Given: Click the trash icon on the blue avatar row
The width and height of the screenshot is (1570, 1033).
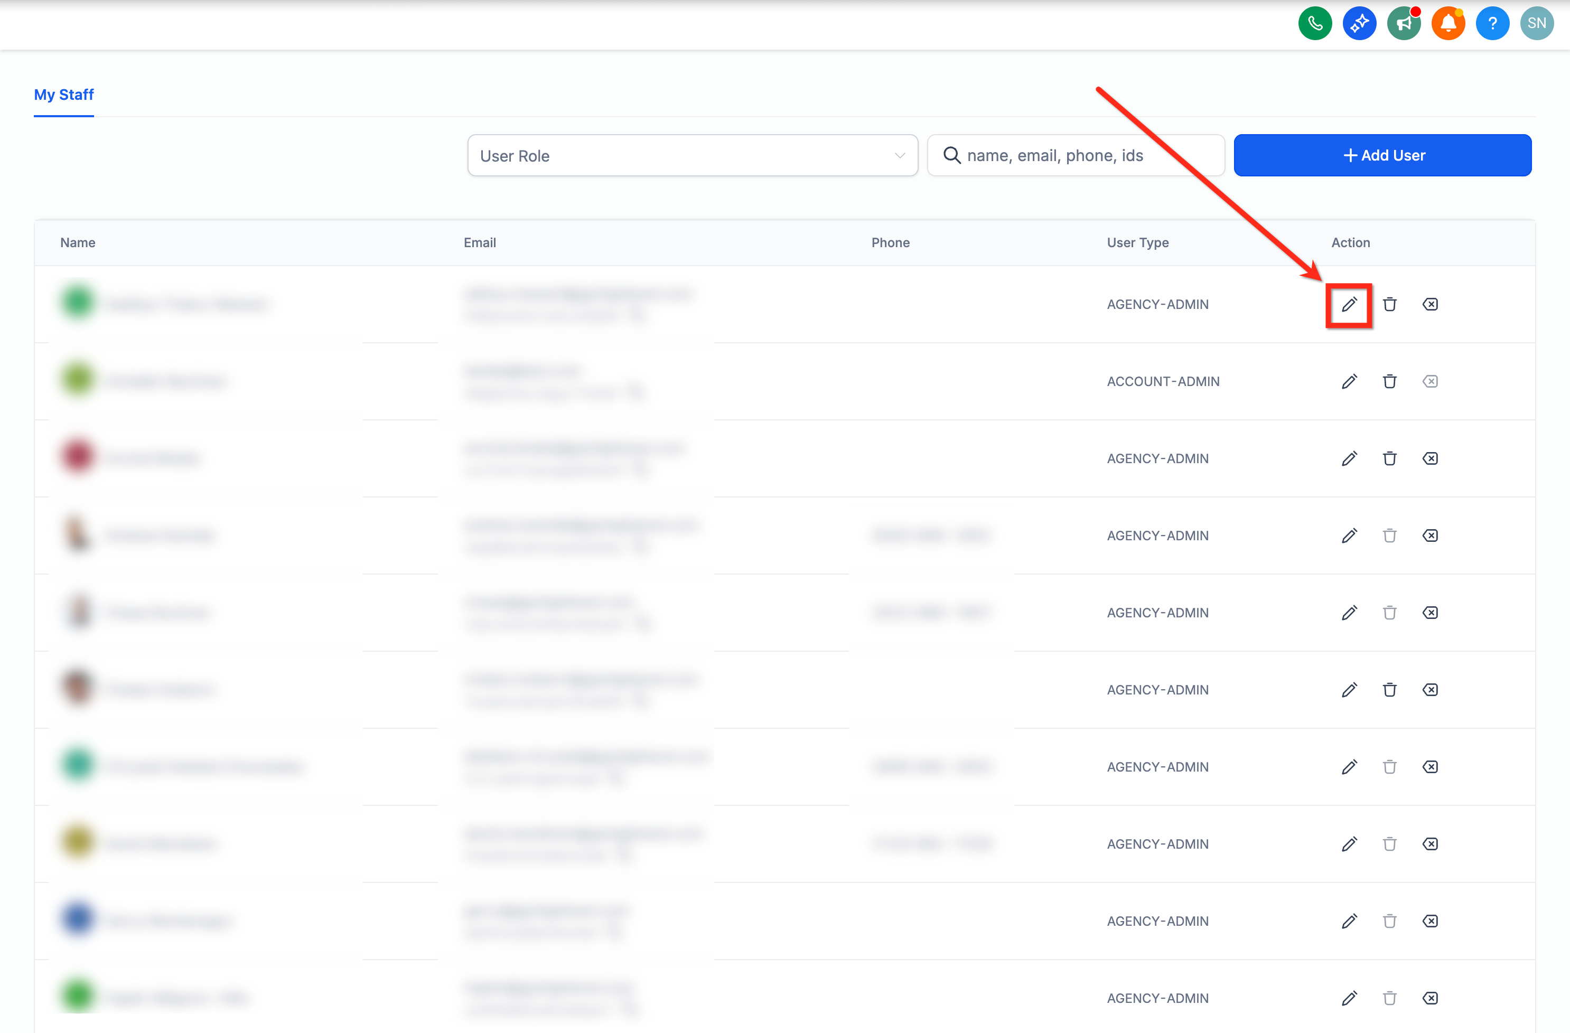Looking at the screenshot, I should 1389,922.
